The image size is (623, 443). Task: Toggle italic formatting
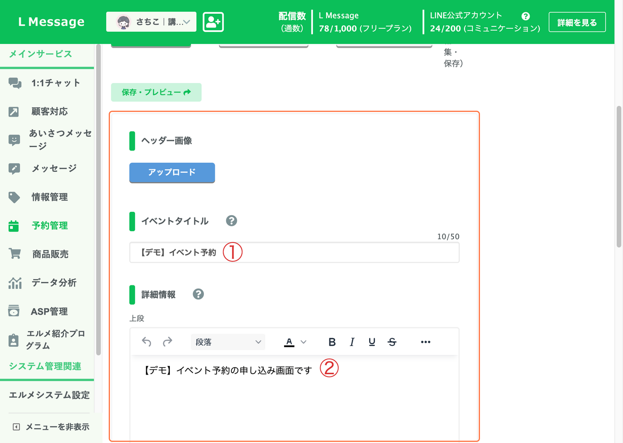pyautogui.click(x=352, y=342)
